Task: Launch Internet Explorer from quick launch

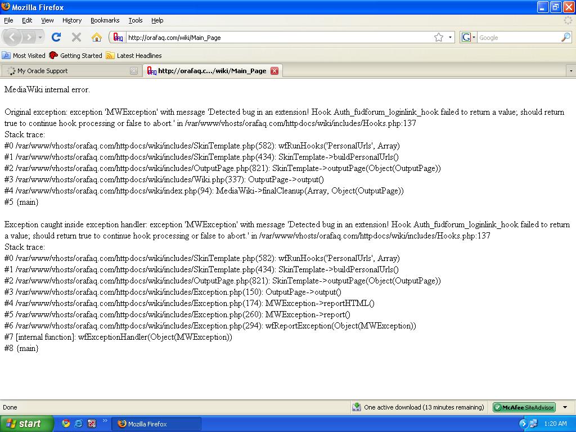Action: pos(79,424)
